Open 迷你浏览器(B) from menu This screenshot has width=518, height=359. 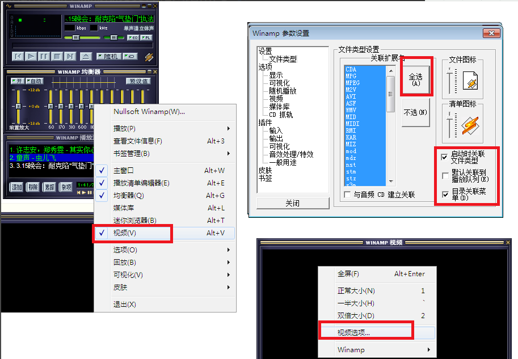point(165,220)
